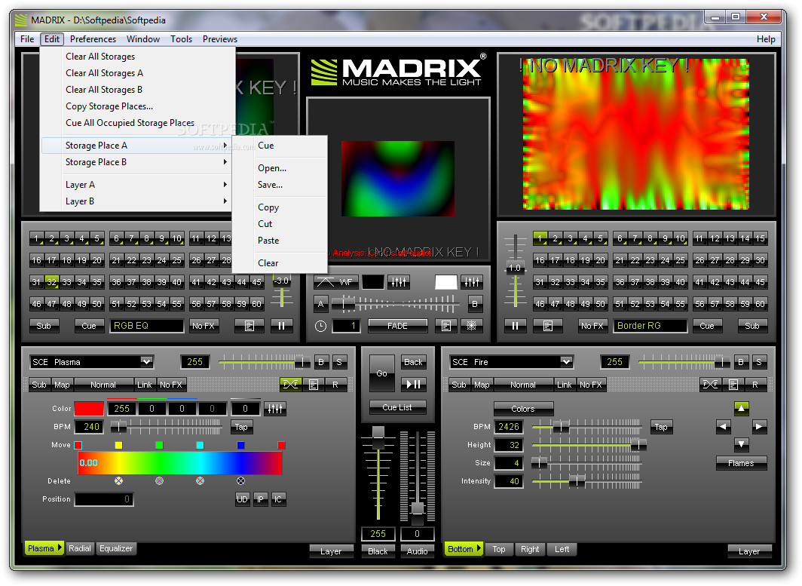
Task: Click the Plasma Position input field
Action: 104,499
